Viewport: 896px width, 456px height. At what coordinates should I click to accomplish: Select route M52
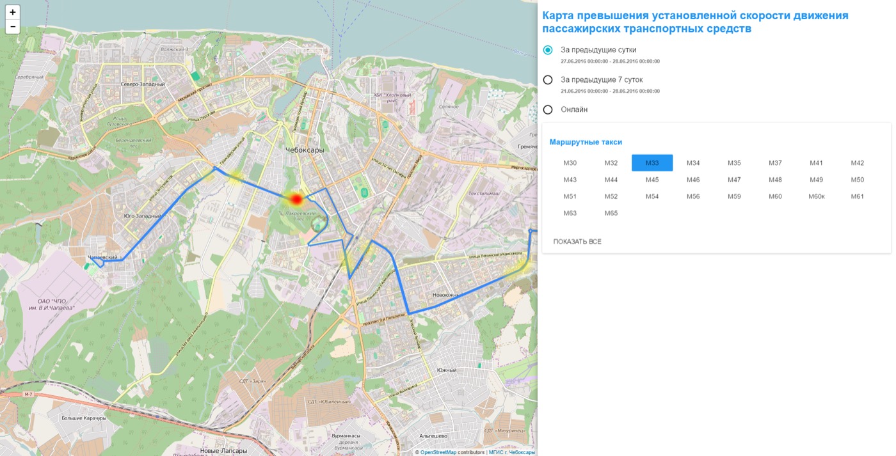[x=611, y=196]
